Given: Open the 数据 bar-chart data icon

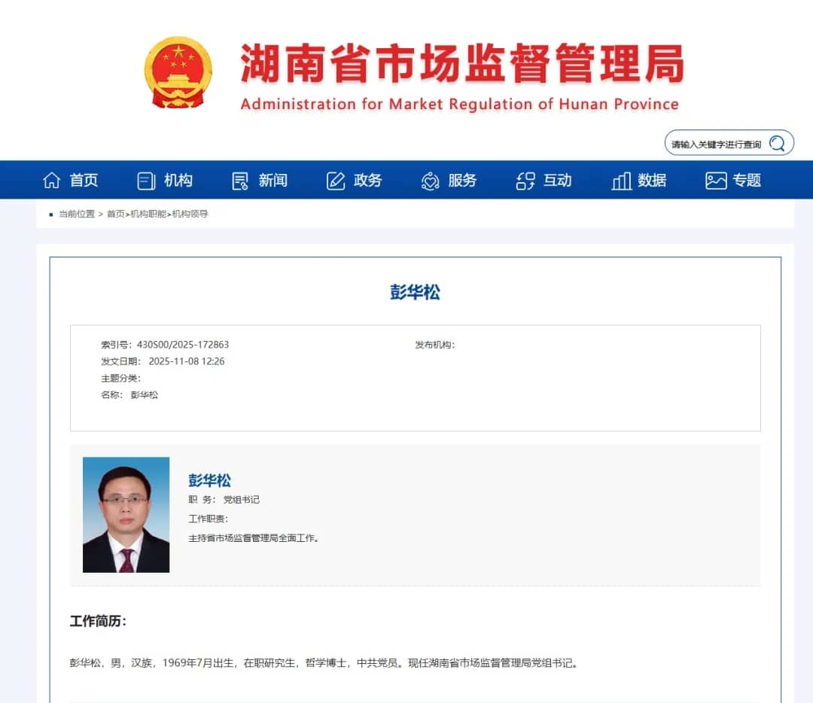Looking at the screenshot, I should click(x=620, y=180).
